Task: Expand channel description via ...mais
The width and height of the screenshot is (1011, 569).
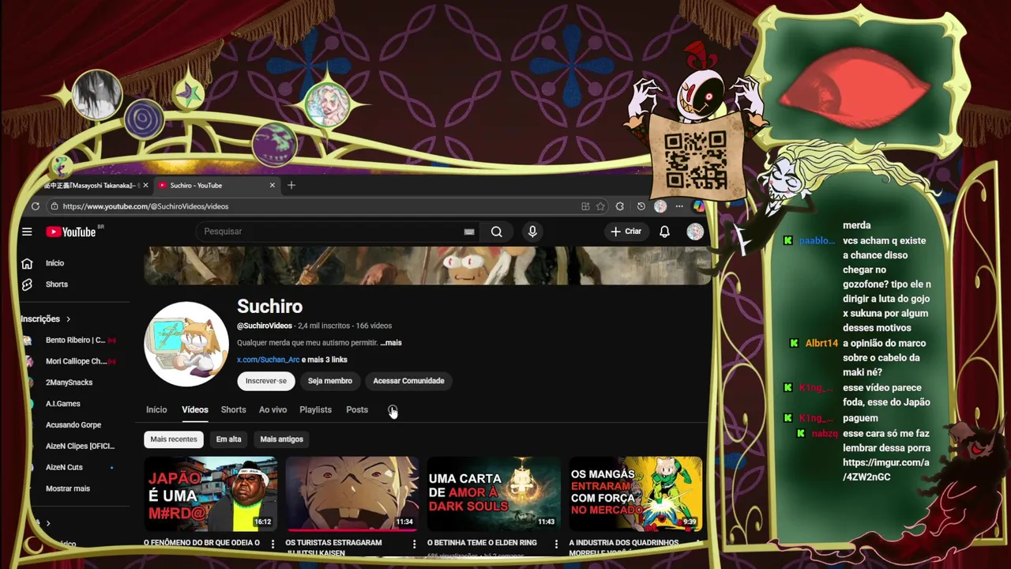Action: tap(391, 343)
